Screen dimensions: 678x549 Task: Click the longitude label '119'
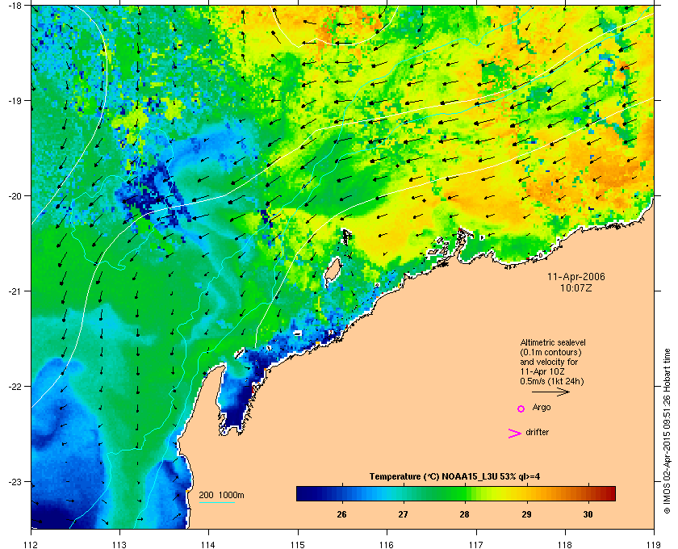[654, 545]
